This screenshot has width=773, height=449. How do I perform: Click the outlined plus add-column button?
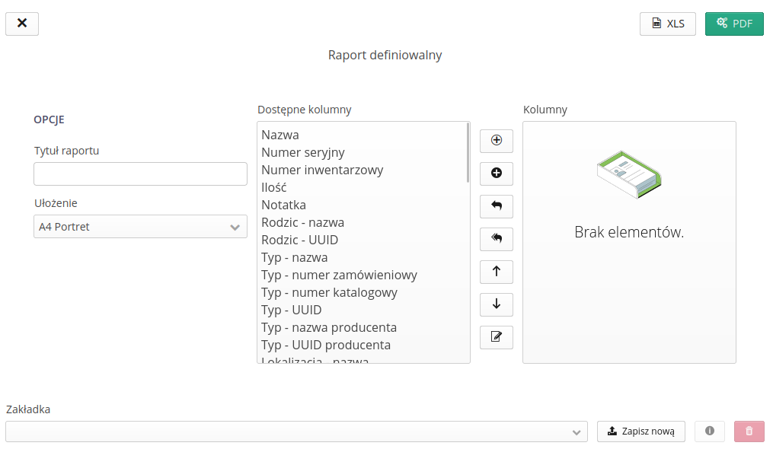(x=497, y=141)
